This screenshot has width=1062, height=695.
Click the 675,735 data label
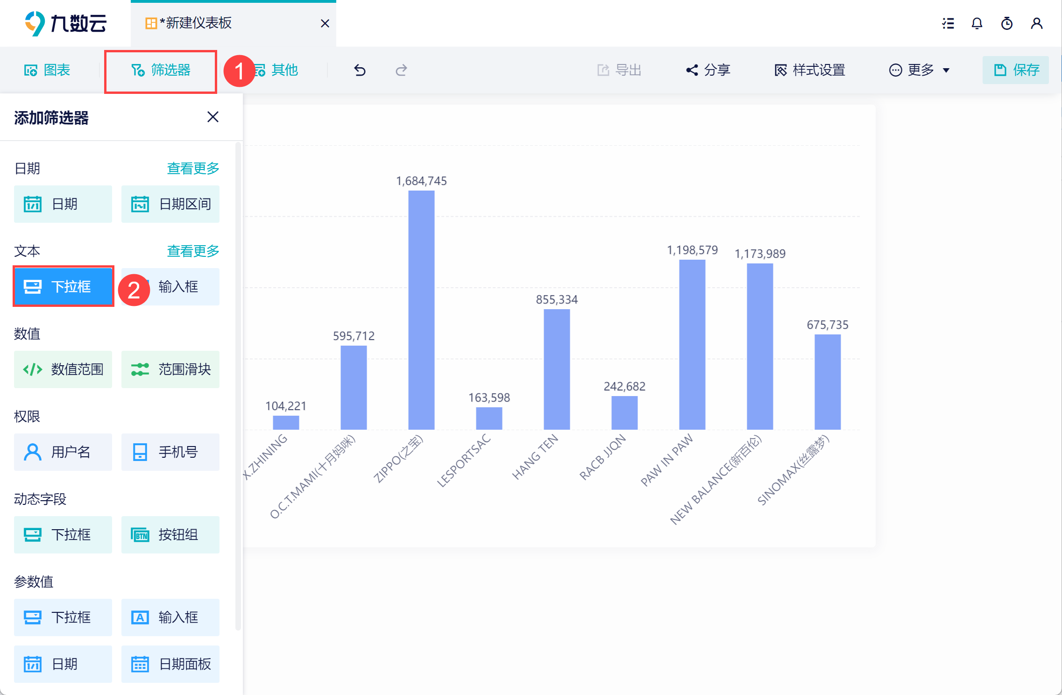click(828, 325)
